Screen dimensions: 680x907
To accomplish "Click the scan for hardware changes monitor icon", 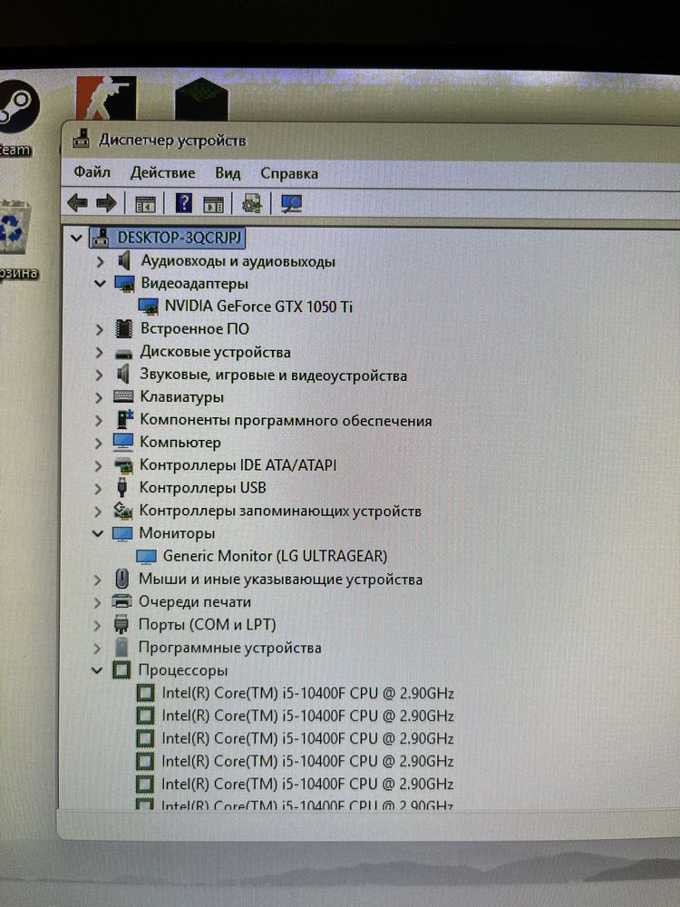I will [291, 203].
